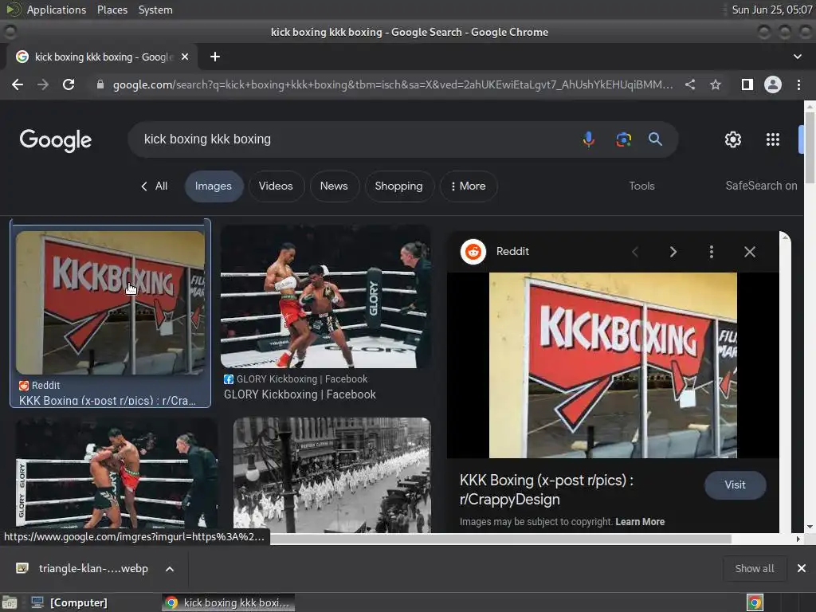This screenshot has height=612, width=816.
Task: Open Chrome side panel
Action: coord(747,84)
